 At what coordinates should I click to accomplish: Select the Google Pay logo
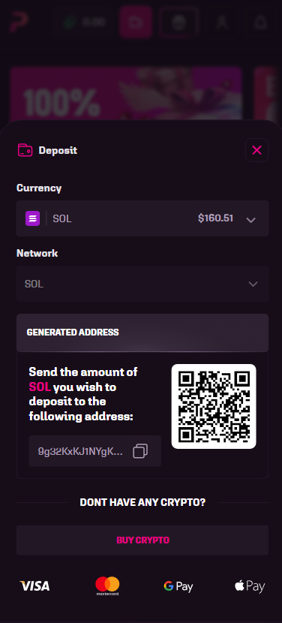pyautogui.click(x=178, y=586)
